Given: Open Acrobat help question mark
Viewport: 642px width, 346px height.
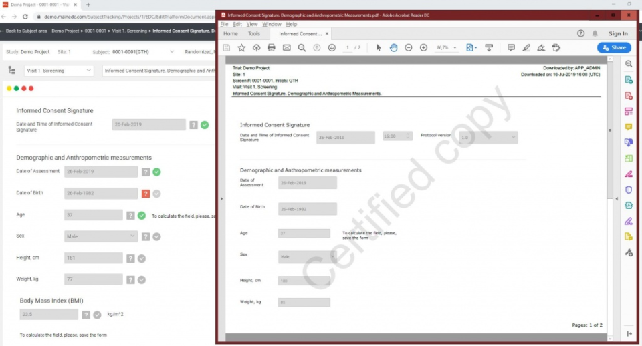Looking at the screenshot, I should [x=580, y=33].
